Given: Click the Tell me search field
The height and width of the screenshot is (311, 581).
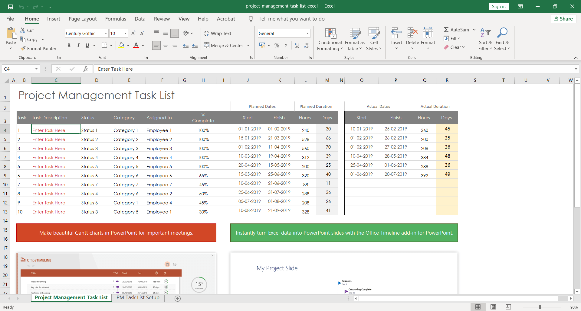Looking at the screenshot, I should [x=291, y=19].
